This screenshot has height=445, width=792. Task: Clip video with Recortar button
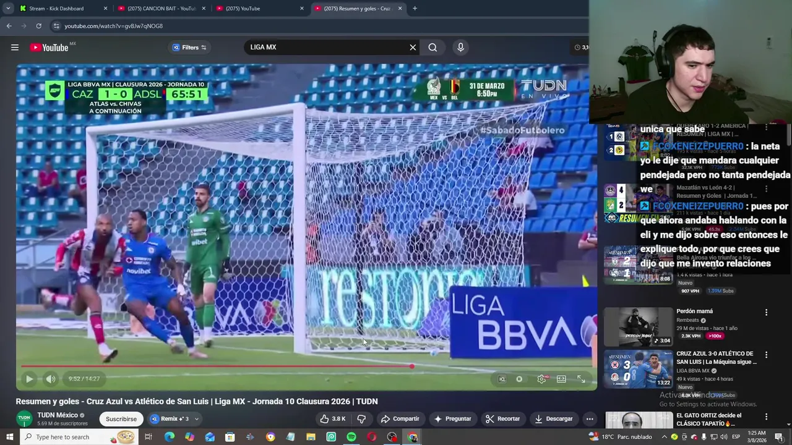click(502, 419)
